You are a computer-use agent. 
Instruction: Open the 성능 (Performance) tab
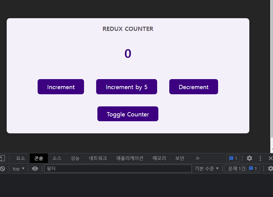click(x=75, y=158)
